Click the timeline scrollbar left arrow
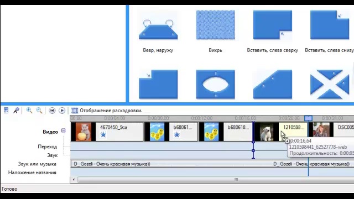 74,180
